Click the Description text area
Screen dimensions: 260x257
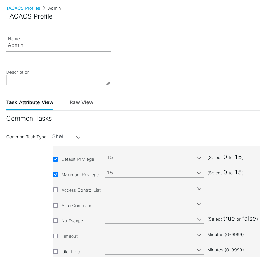[x=58, y=80]
